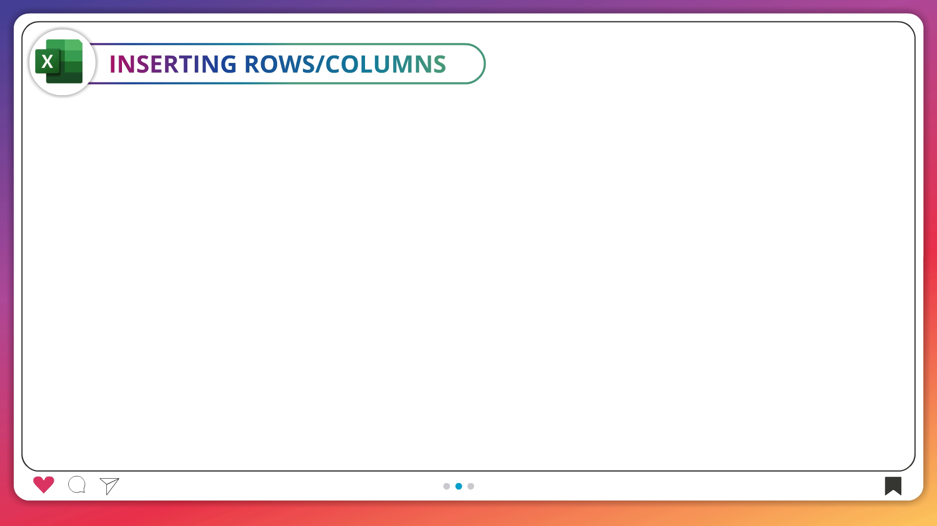Click the purple gradient top-left corner
Viewport: 937px width, 526px height.
click(6, 6)
